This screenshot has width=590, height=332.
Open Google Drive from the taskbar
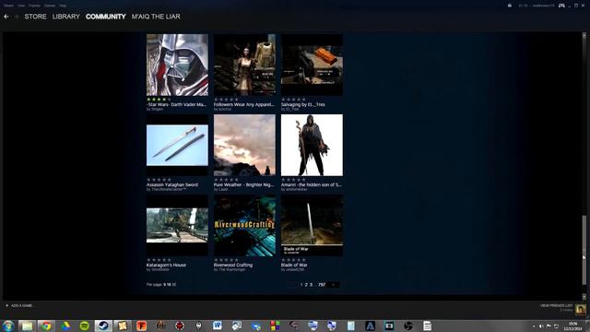click(x=65, y=326)
